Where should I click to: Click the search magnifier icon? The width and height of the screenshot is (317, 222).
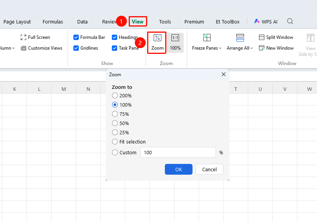(x=290, y=21)
